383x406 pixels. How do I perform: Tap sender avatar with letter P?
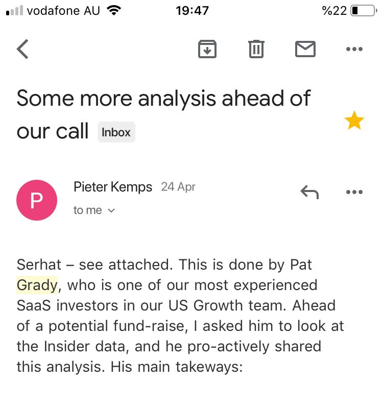[37, 200]
